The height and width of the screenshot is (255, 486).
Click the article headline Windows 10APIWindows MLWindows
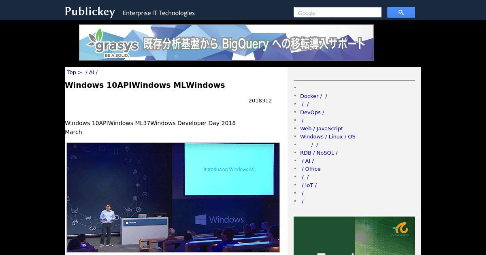pyautogui.click(x=145, y=85)
